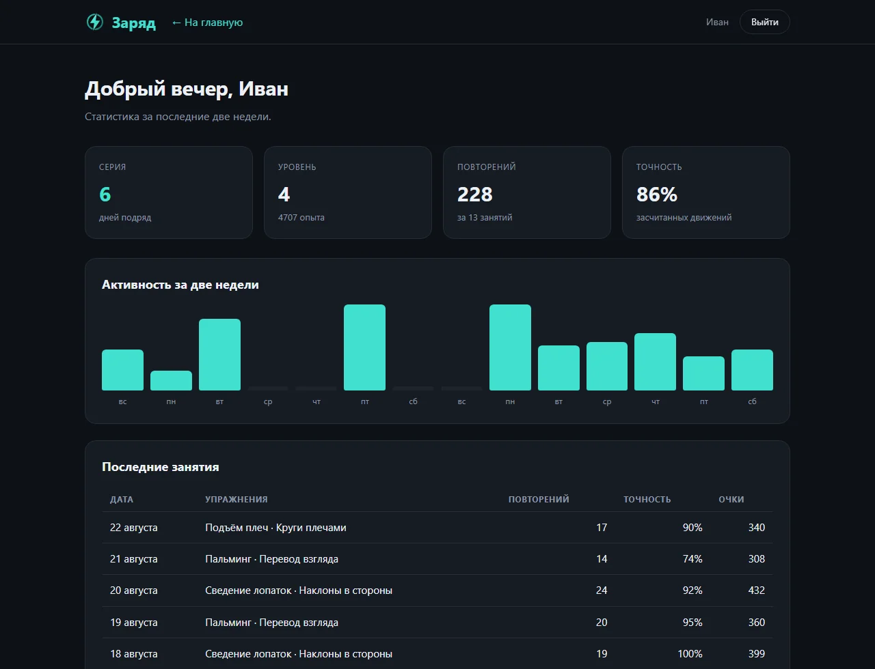Click the 86% accuracy stat value

(x=657, y=195)
